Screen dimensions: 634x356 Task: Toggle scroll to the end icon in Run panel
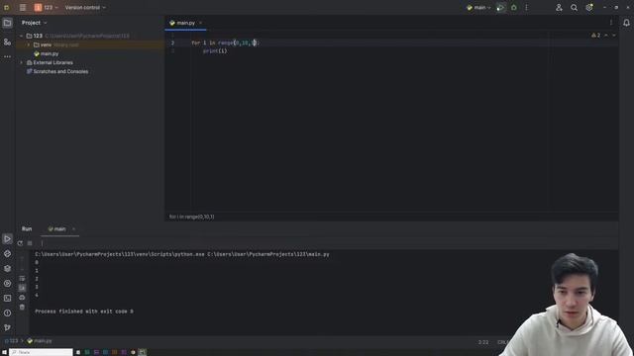coord(22,288)
